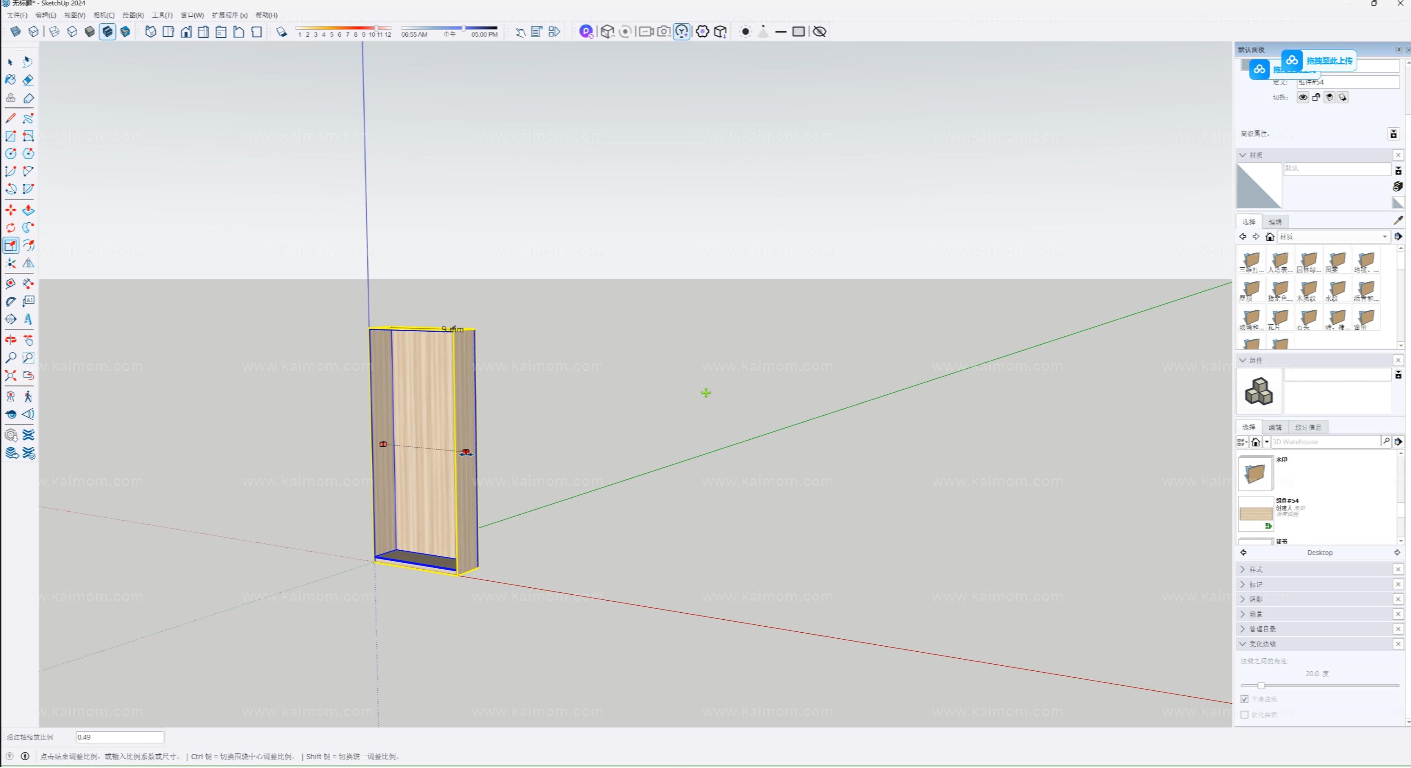
Task: Toggle the soften coplanar checkbox
Action: (1244, 715)
